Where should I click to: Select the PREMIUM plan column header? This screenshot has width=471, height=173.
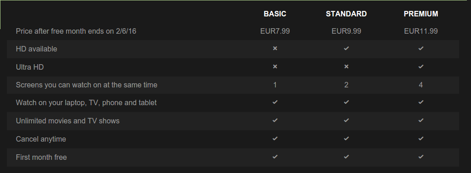point(421,14)
